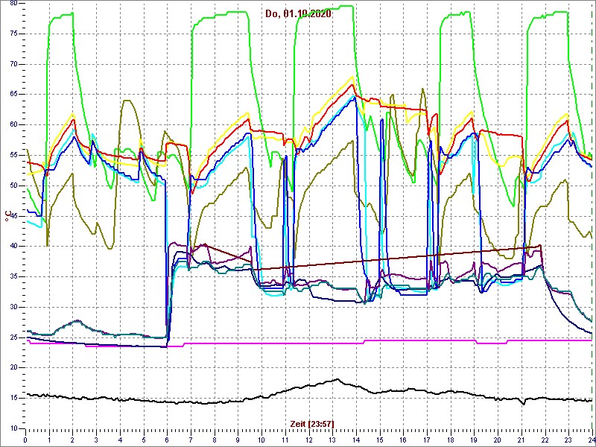Image resolution: width=596 pixels, height=447 pixels.
Task: Click hour 12 on the time axis
Action: (309, 440)
